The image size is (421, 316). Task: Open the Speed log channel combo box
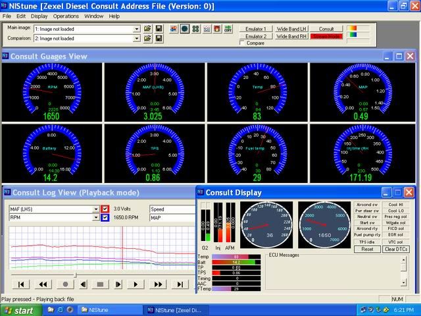[172, 209]
